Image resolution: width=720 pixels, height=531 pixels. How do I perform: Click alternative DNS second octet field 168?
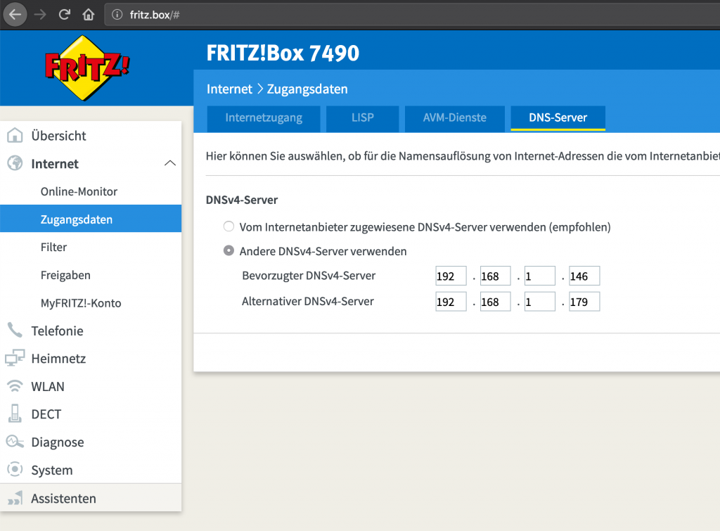click(496, 302)
